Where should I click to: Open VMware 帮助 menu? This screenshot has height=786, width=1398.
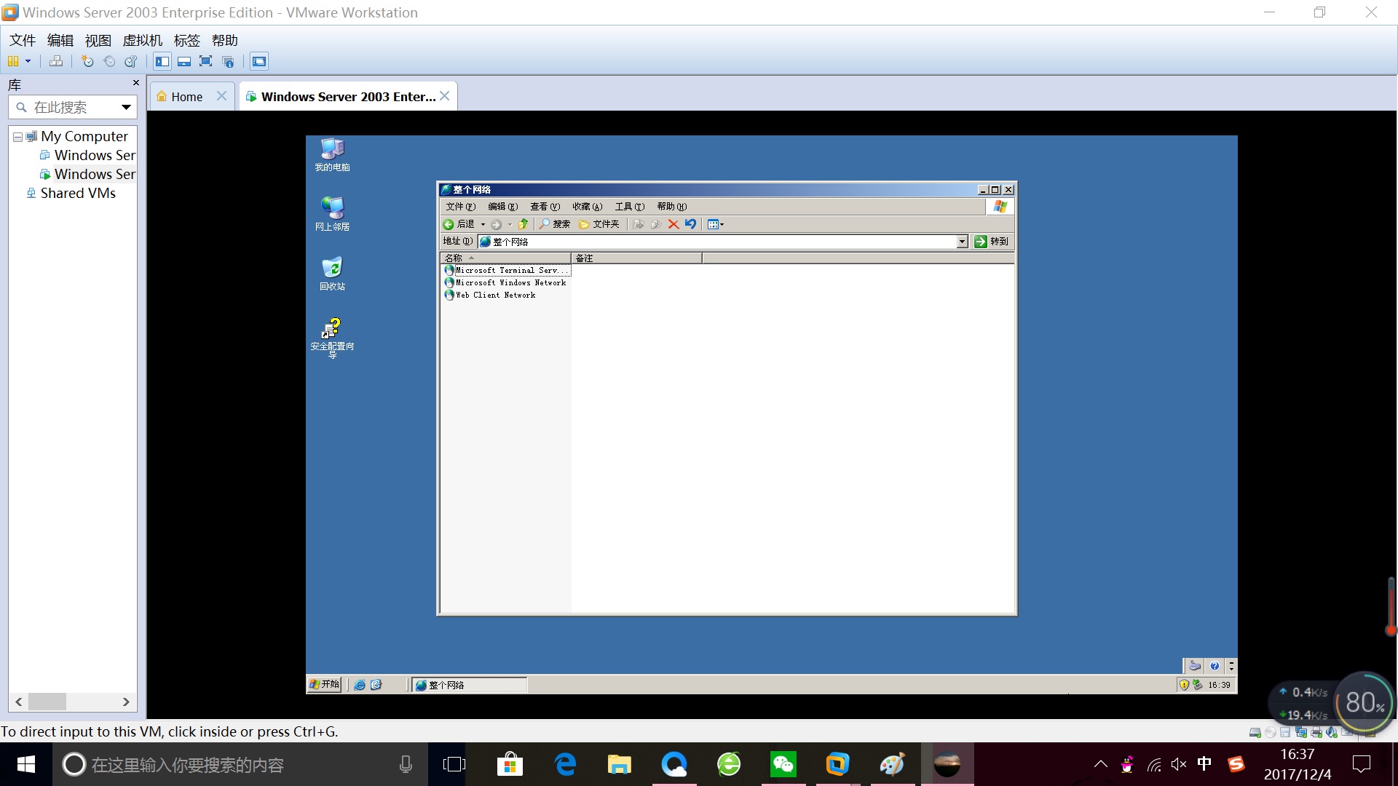(x=225, y=40)
